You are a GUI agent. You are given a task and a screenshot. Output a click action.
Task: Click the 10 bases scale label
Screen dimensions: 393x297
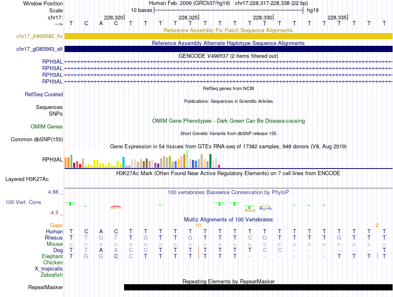(141, 10)
